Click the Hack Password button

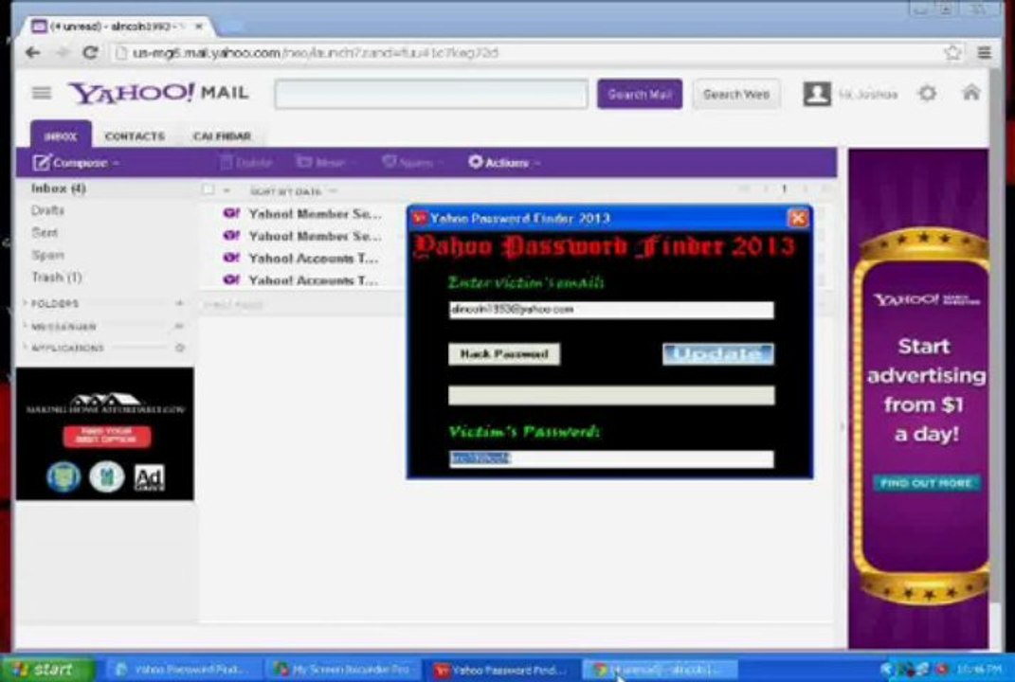click(x=504, y=354)
